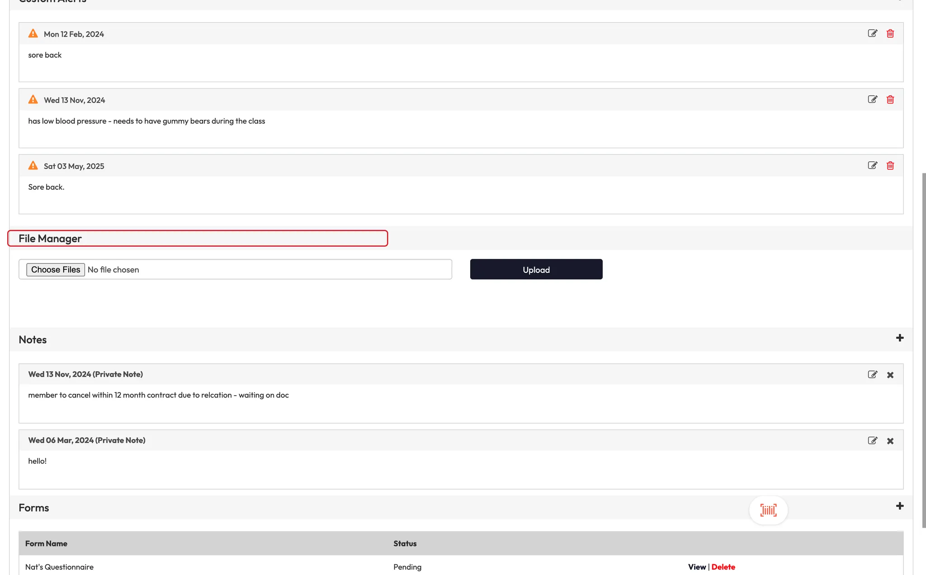Edit the Sat 03 May, 2025 alert
This screenshot has height=575, width=926.
click(872, 165)
